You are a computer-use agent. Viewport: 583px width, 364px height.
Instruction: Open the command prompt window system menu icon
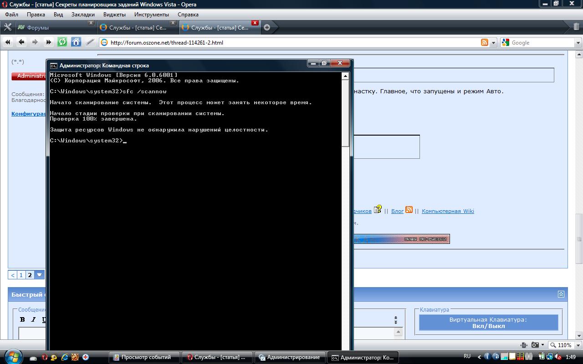pyautogui.click(x=53, y=65)
